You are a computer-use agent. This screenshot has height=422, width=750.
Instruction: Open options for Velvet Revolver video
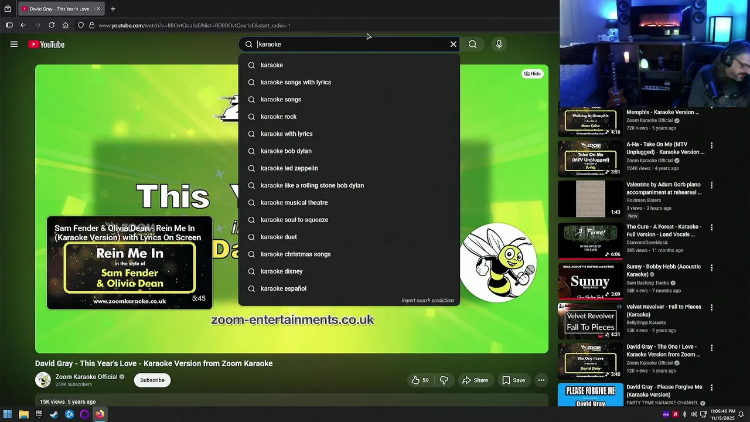coord(712,308)
